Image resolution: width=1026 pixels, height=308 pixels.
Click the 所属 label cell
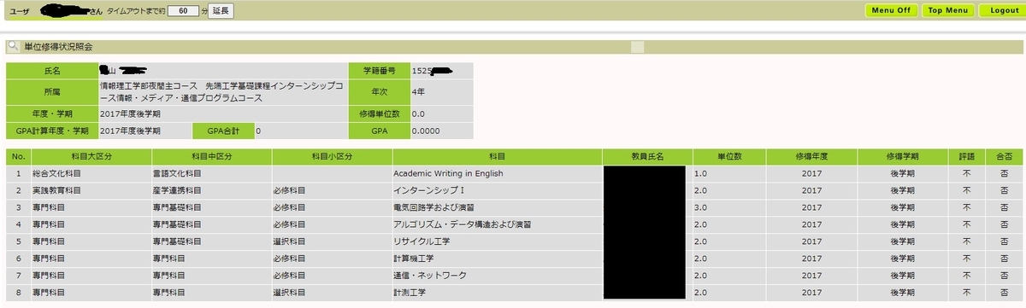pyautogui.click(x=51, y=92)
